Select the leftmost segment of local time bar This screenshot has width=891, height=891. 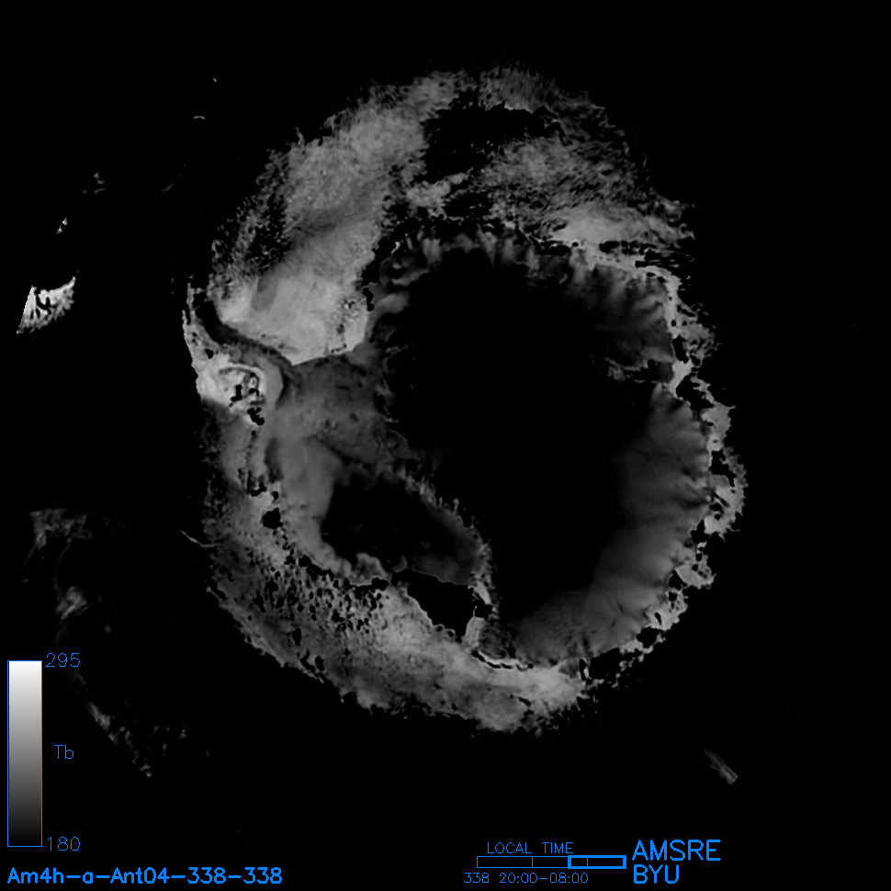504,862
